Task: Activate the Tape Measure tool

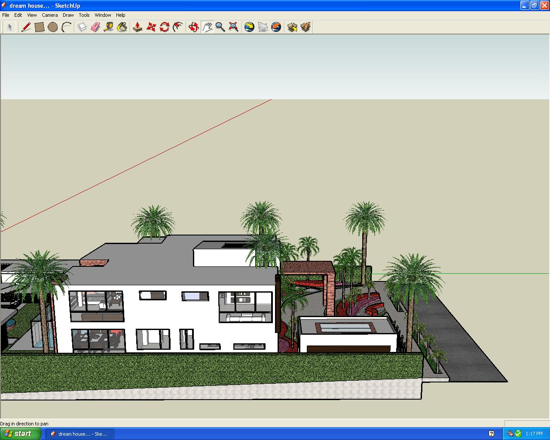Action: pyautogui.click(x=109, y=27)
